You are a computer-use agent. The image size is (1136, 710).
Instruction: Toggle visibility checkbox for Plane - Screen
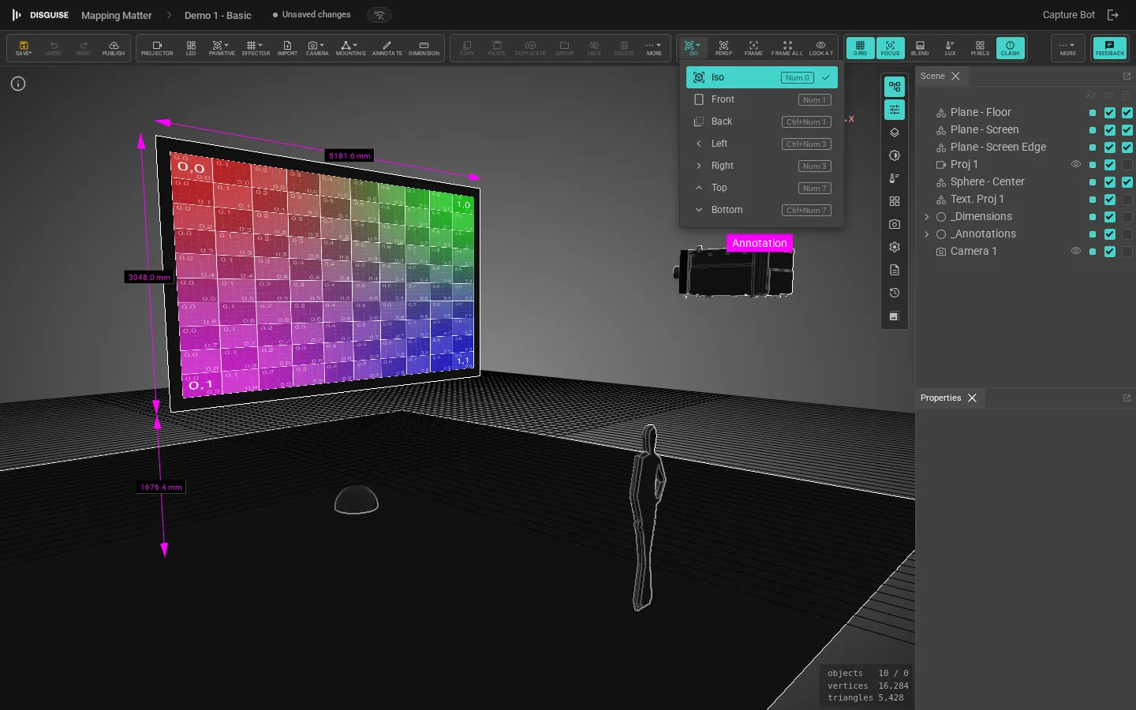1110,129
